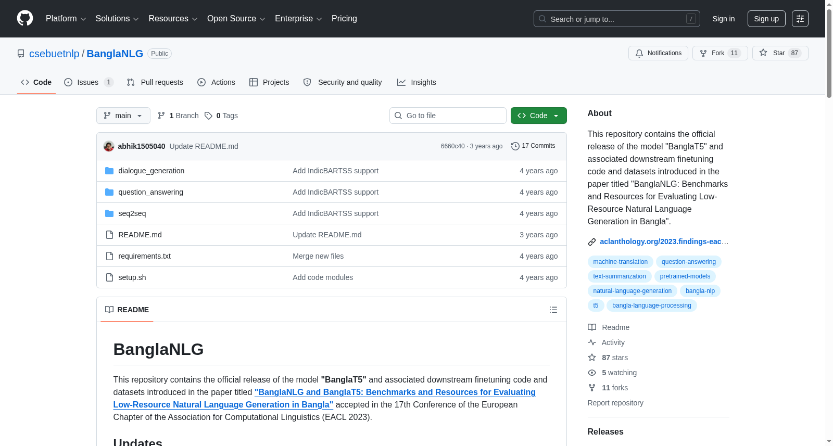Open the natural-language-generation topic tag
833x446 pixels.
632,291
